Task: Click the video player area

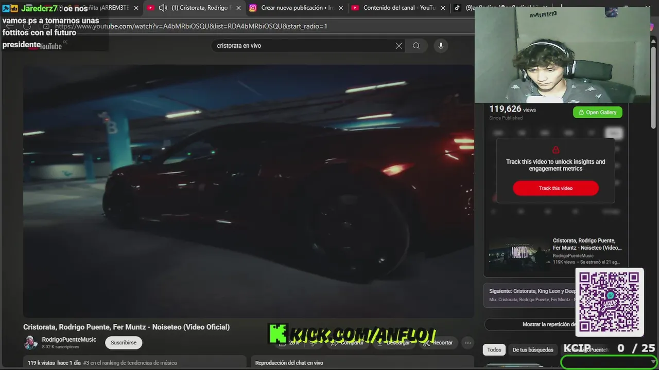Action: pyautogui.click(x=248, y=191)
